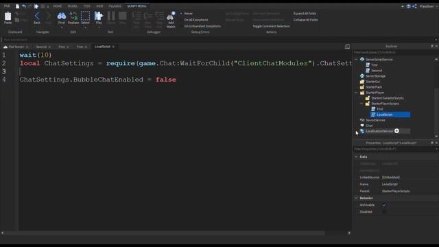Select the ServerScriptService icon in Explorer
Image resolution: width=439 pixels, height=247 pixels.
click(x=362, y=60)
